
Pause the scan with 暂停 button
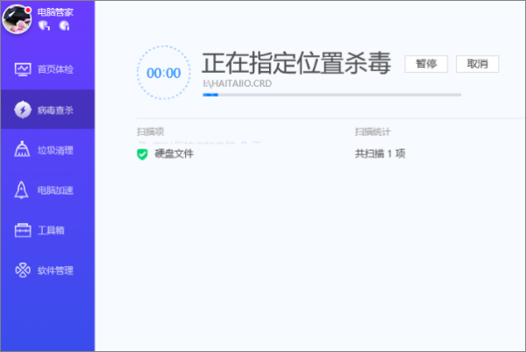pyautogui.click(x=426, y=64)
